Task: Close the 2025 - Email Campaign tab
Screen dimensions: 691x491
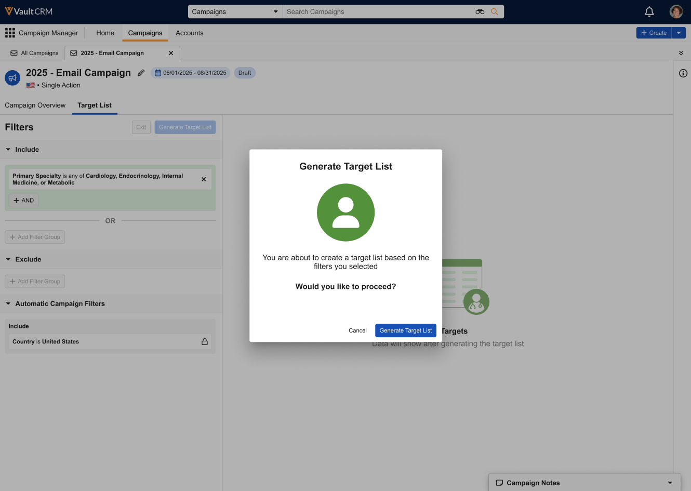Action: pos(171,53)
